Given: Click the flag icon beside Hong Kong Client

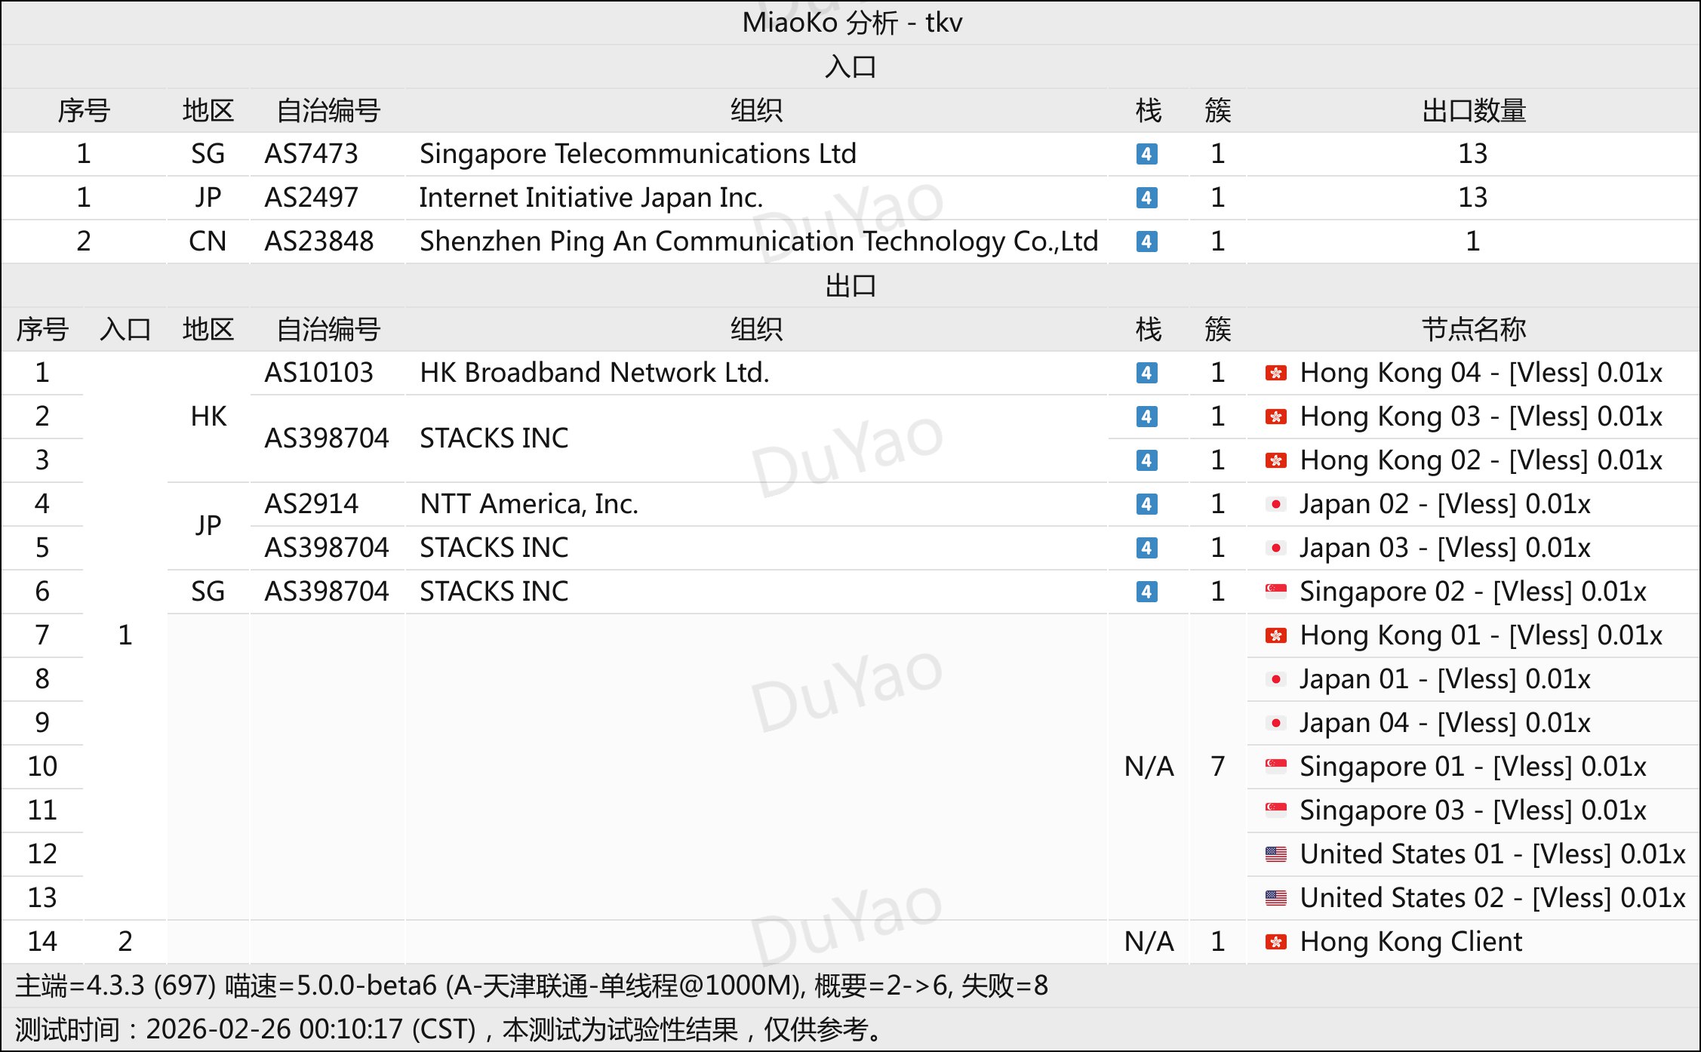Looking at the screenshot, I should tap(1275, 942).
